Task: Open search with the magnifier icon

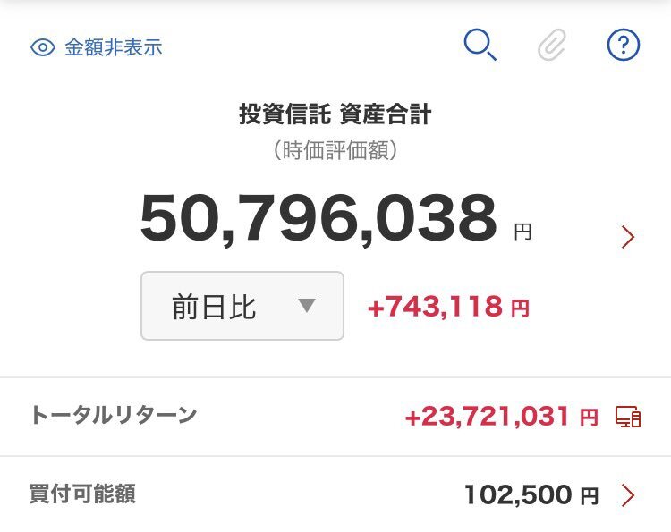Action: coord(480,45)
